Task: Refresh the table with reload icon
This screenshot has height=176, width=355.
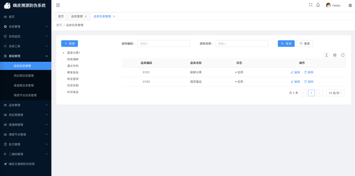Action: [x=343, y=55]
